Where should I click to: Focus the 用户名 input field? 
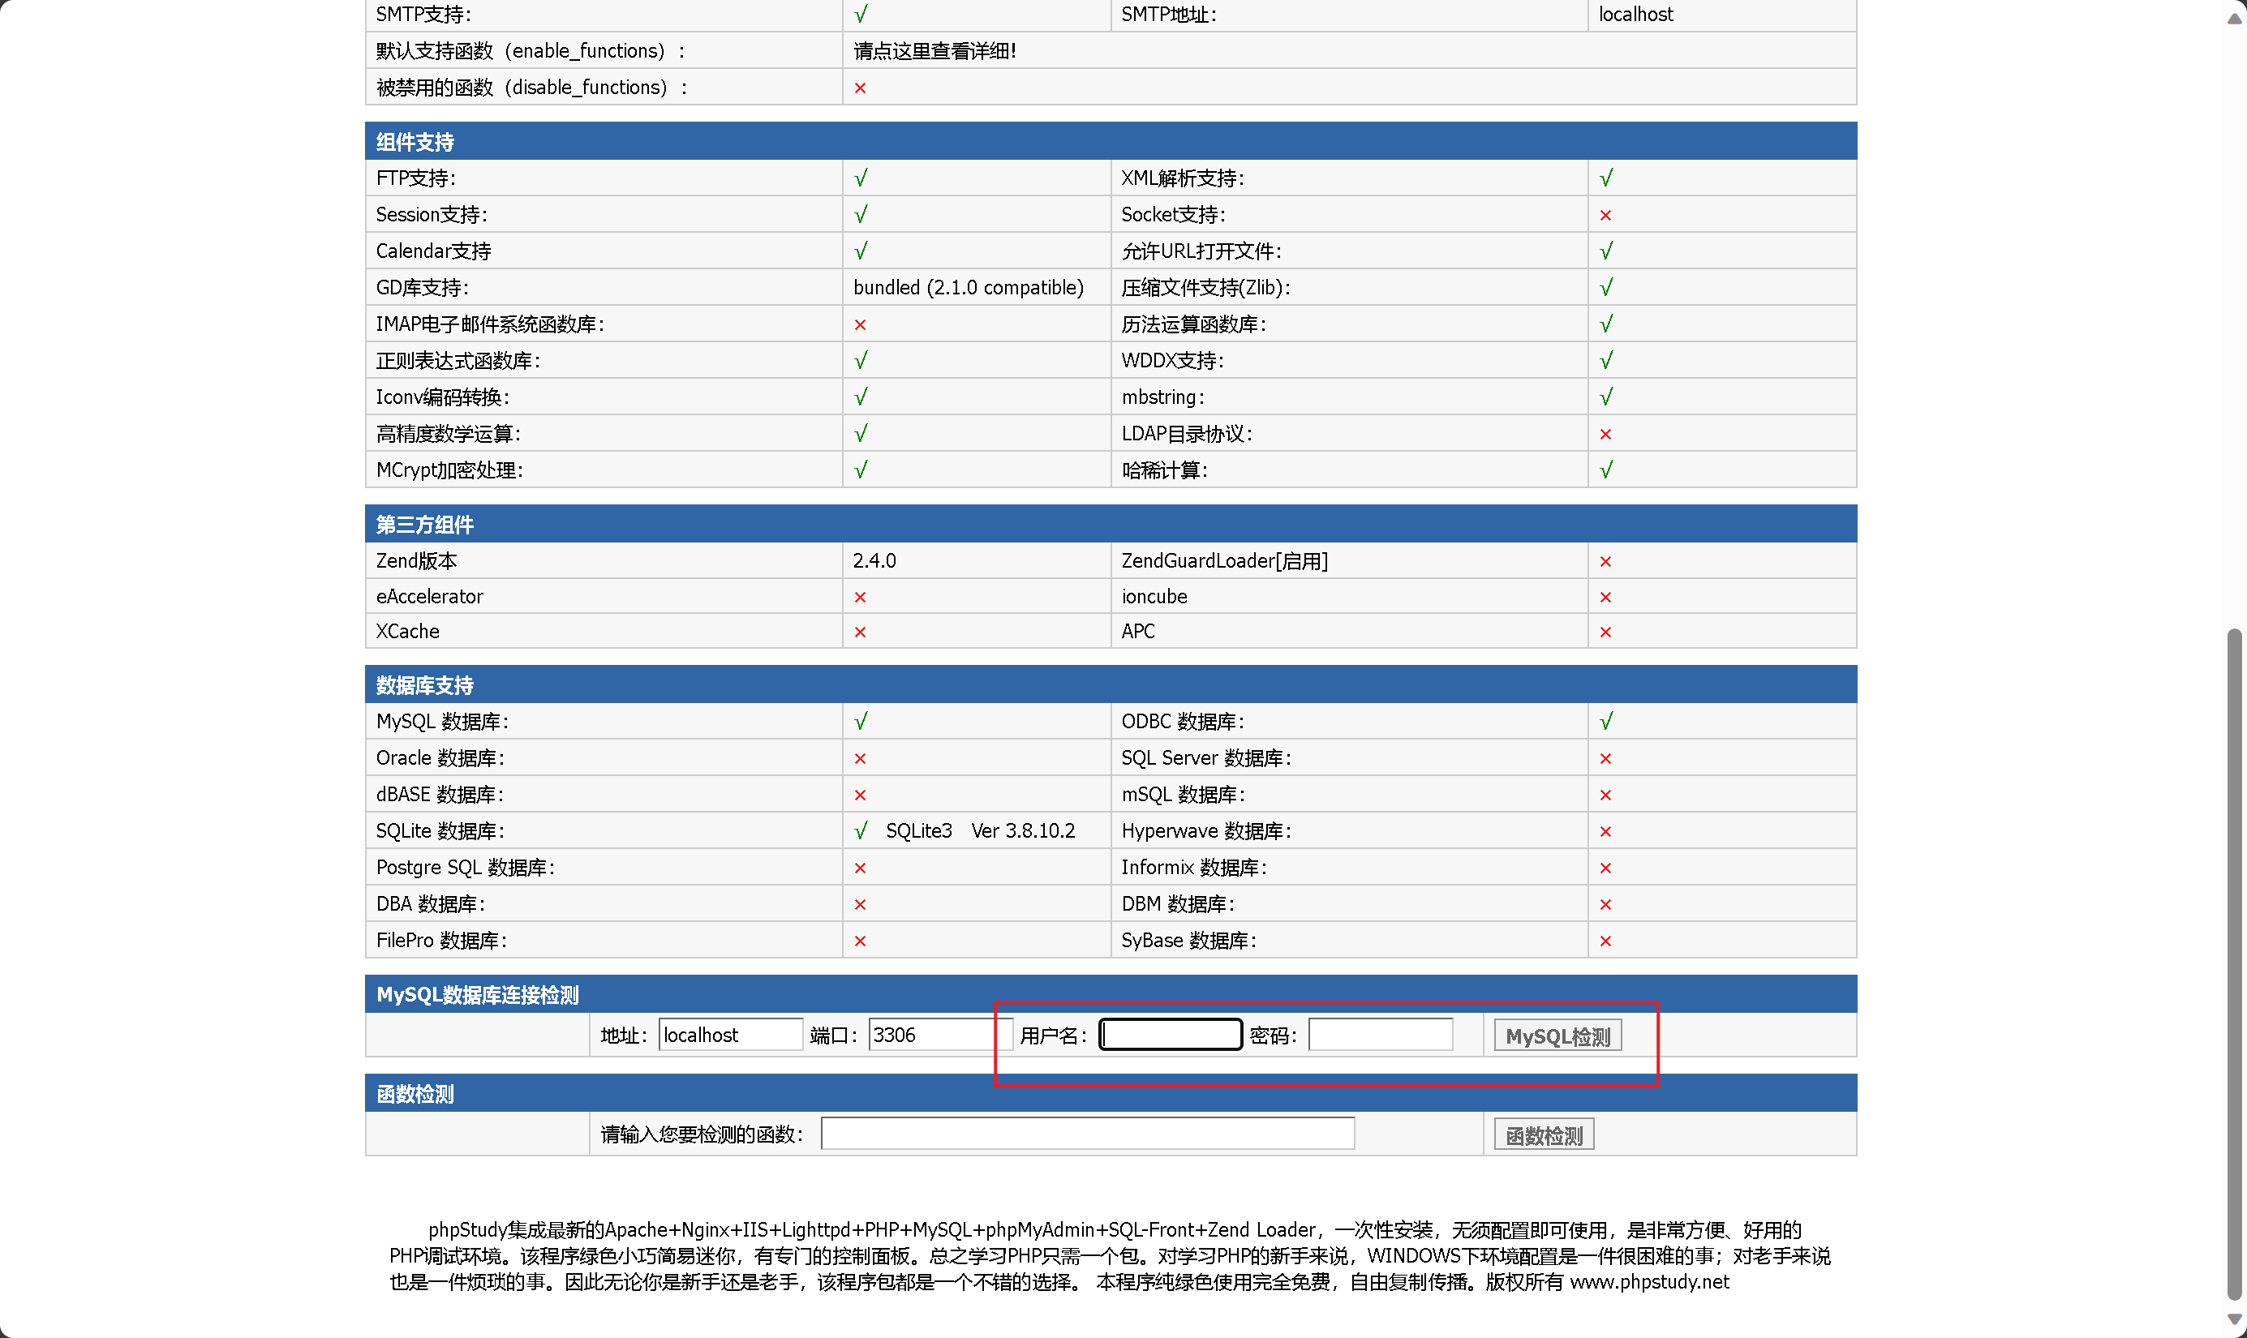(x=1170, y=1034)
